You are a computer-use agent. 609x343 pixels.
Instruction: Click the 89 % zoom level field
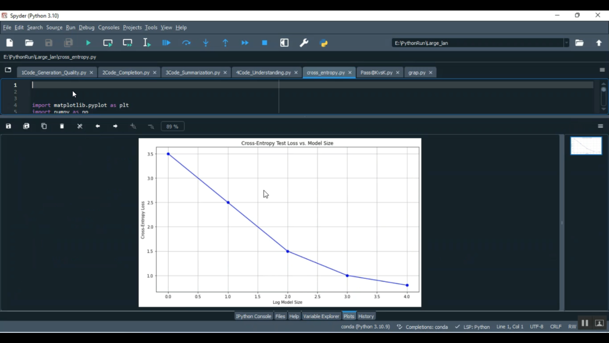click(173, 126)
